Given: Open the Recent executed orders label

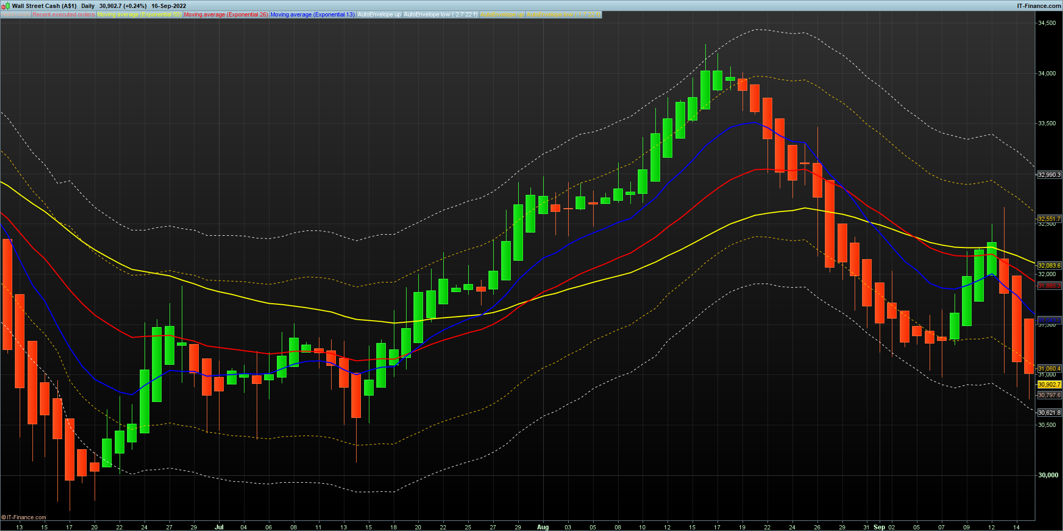Looking at the screenshot, I should click(64, 15).
